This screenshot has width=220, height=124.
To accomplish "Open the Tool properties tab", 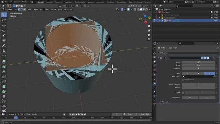I will click(154, 48).
